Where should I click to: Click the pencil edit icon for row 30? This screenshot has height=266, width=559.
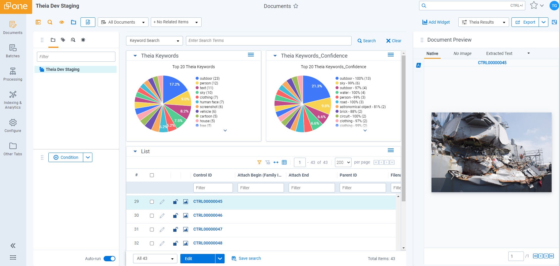click(x=162, y=216)
